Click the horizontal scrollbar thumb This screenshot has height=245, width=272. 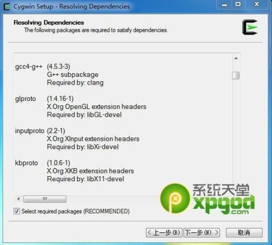pos(45,199)
